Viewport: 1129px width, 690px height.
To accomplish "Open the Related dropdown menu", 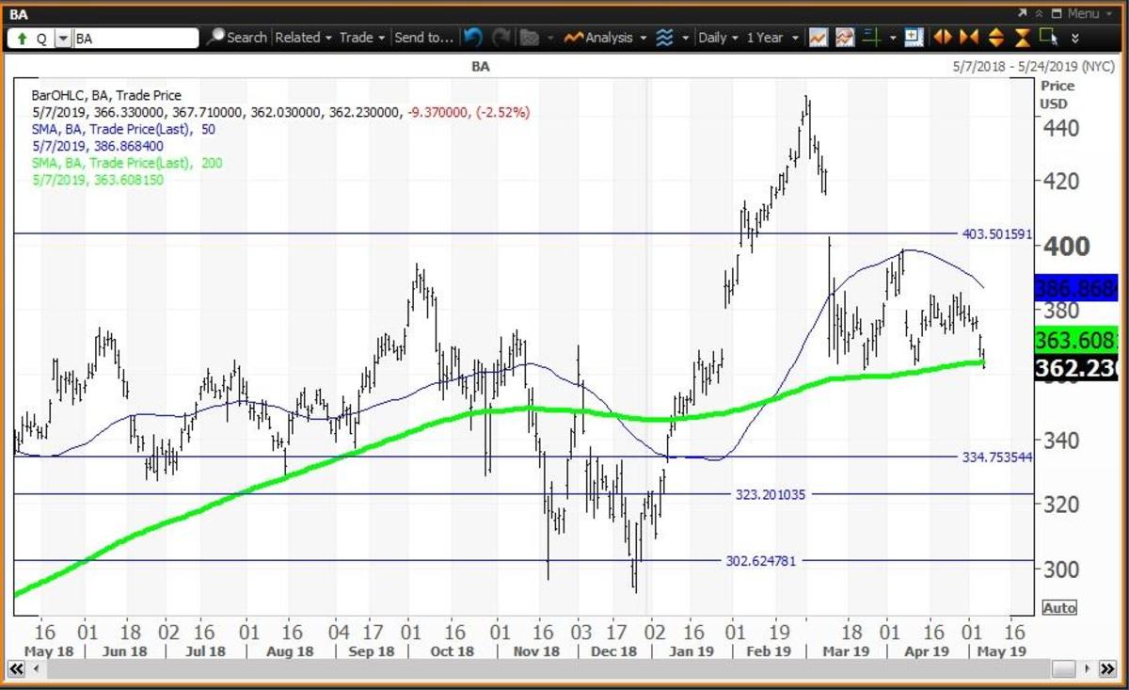I will pos(304,38).
